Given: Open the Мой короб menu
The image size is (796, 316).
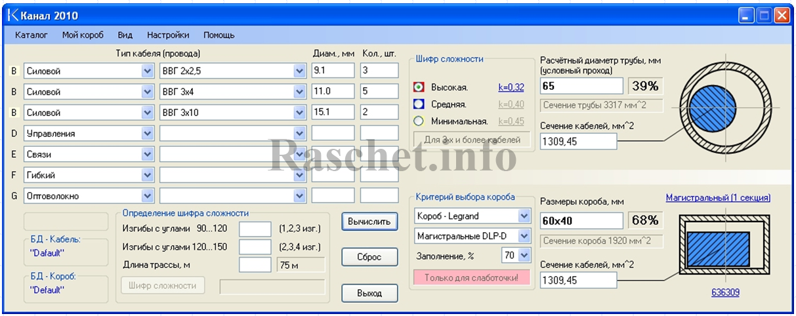Looking at the screenshot, I should [x=83, y=35].
